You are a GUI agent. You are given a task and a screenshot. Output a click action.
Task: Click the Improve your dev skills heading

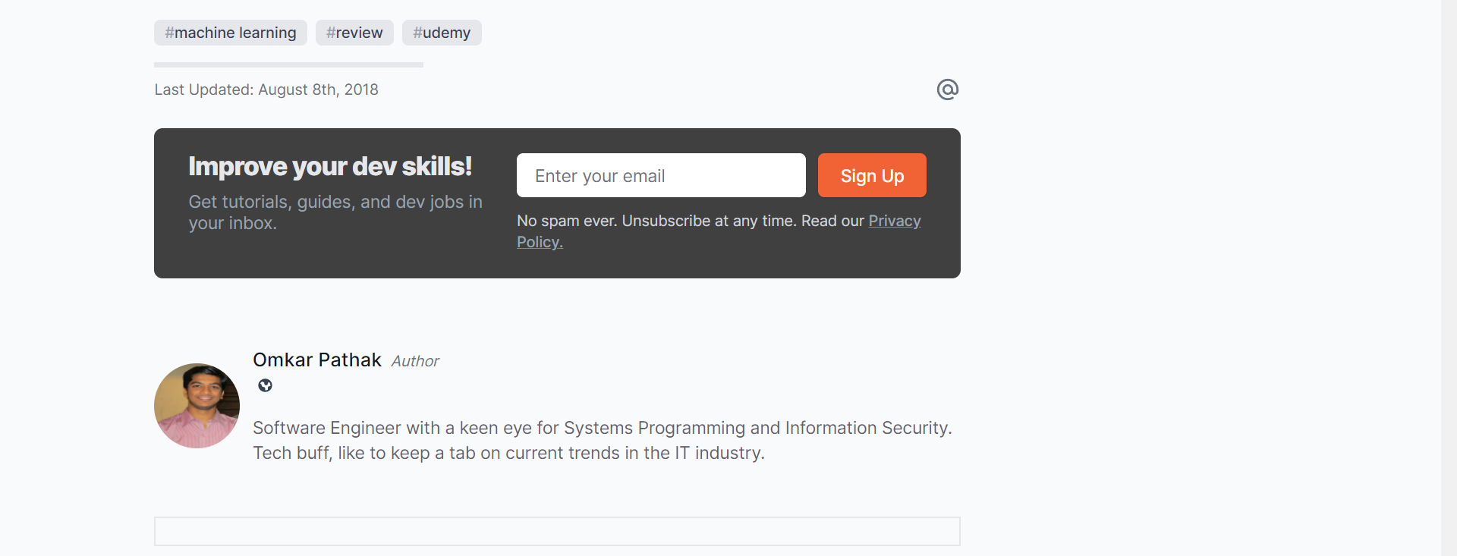(x=330, y=166)
